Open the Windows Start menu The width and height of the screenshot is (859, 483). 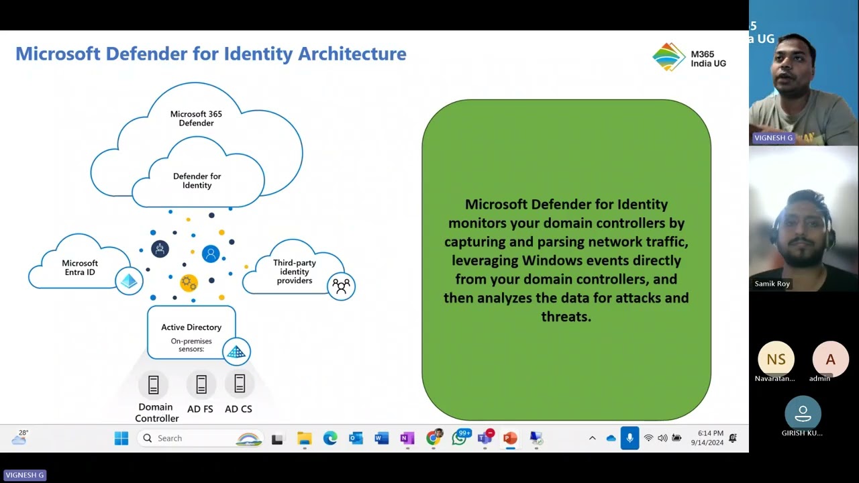(121, 438)
